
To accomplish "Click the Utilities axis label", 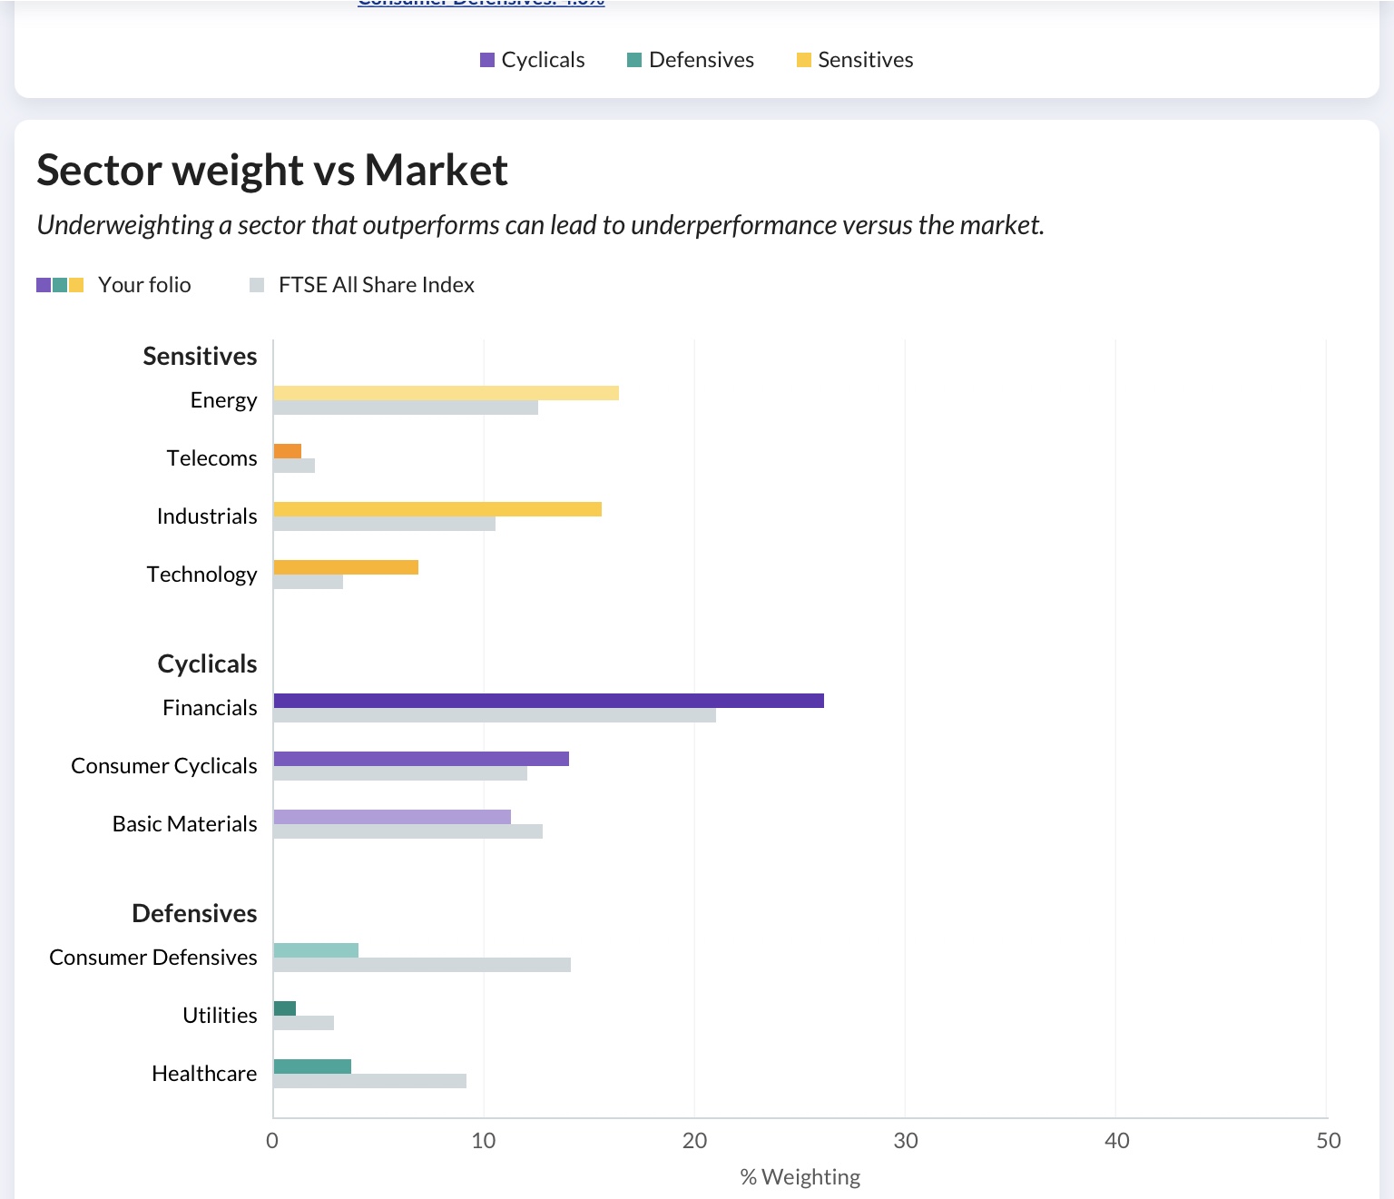I will 220,1016.
